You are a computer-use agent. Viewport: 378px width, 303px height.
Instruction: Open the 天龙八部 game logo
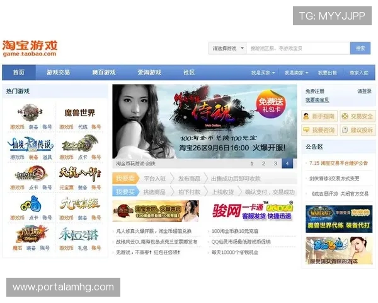click(80, 174)
